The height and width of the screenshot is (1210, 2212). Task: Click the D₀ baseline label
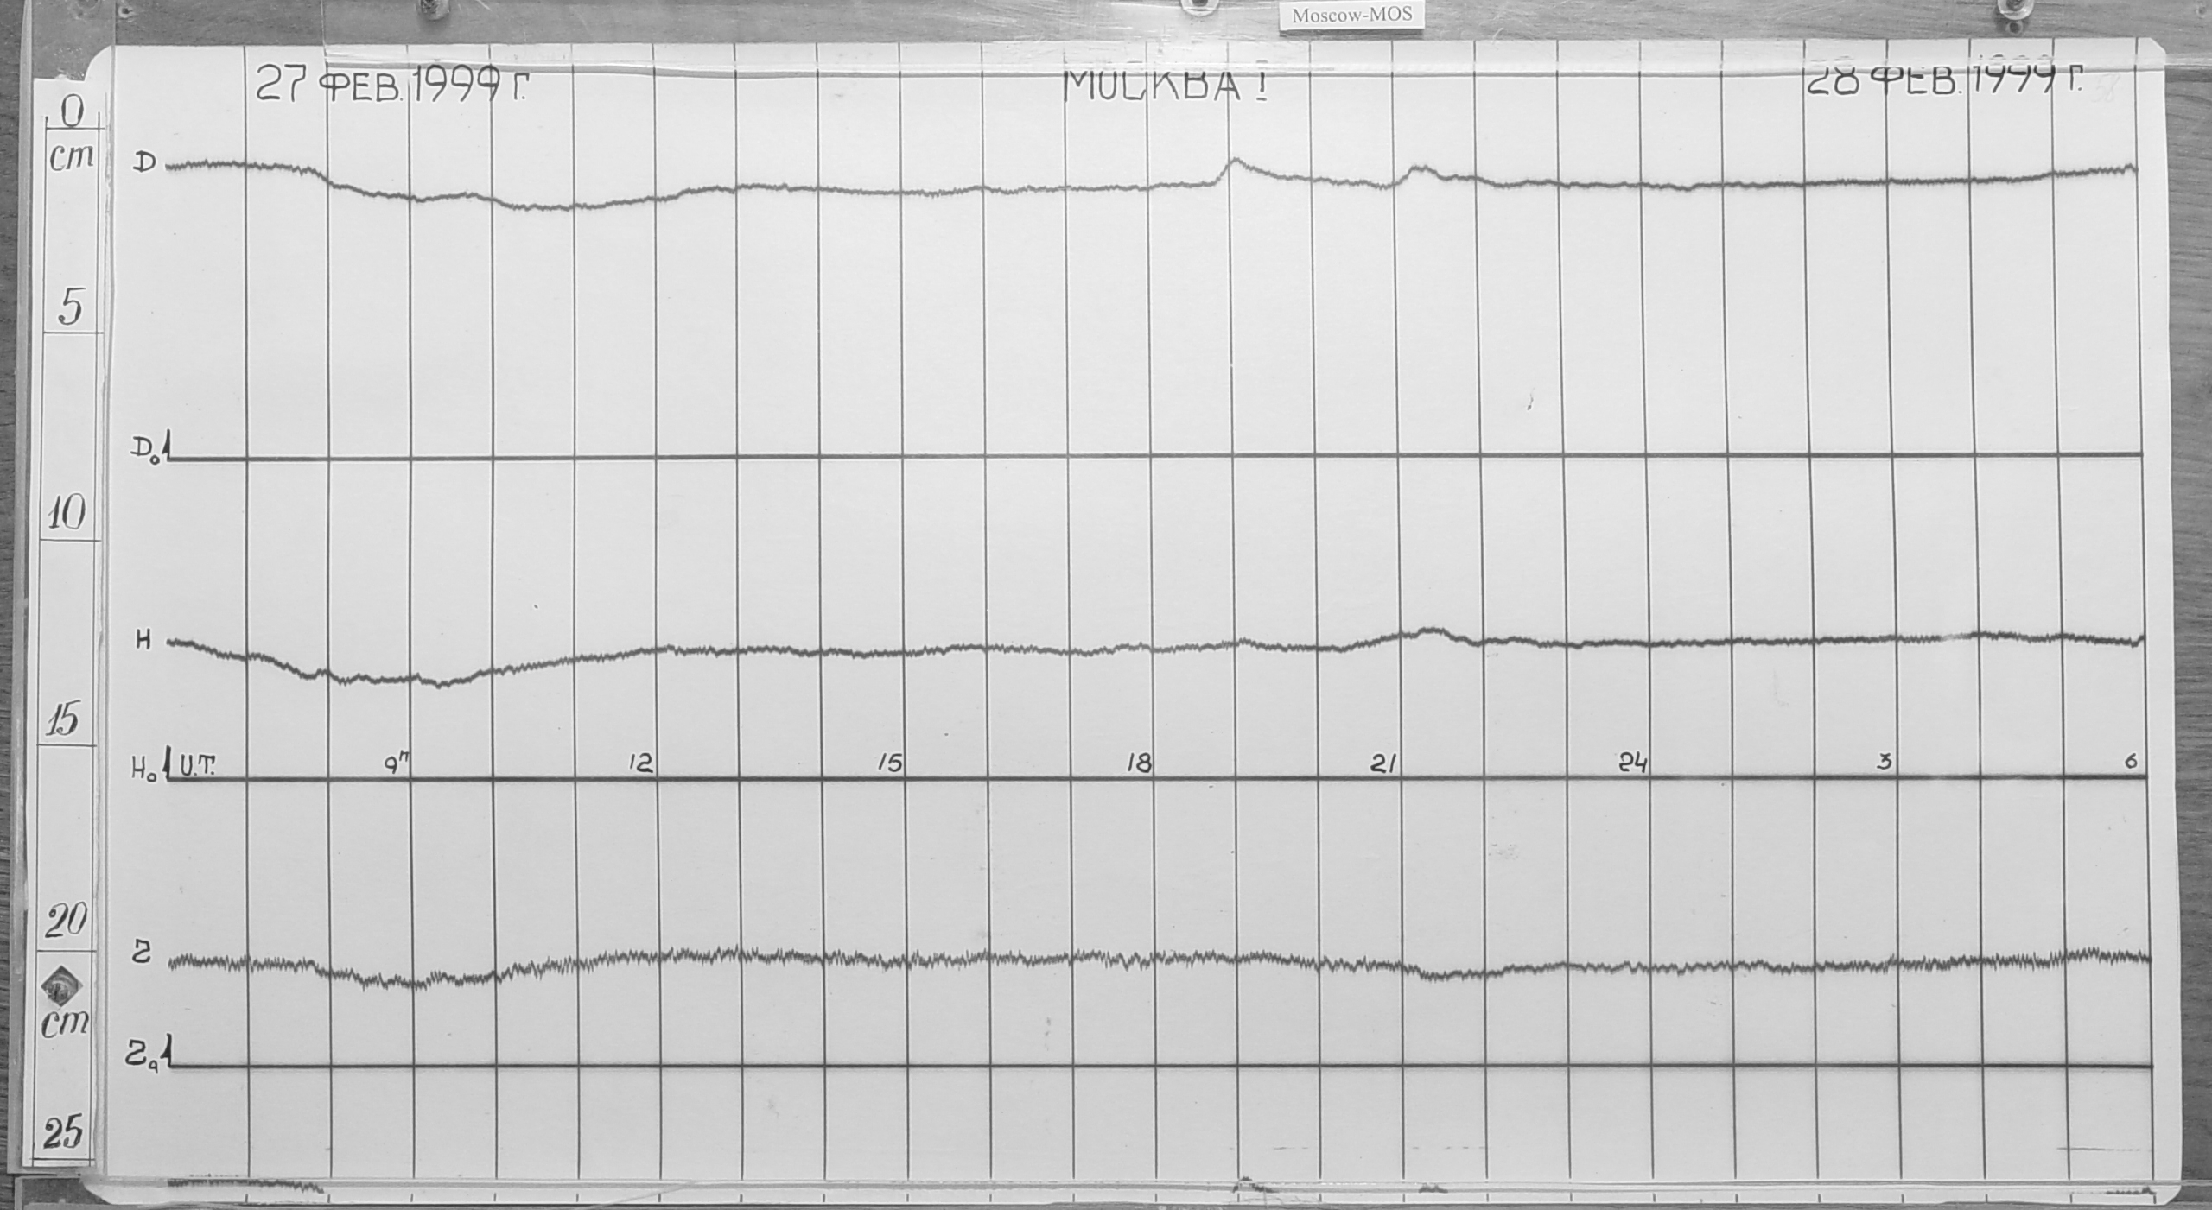(143, 450)
